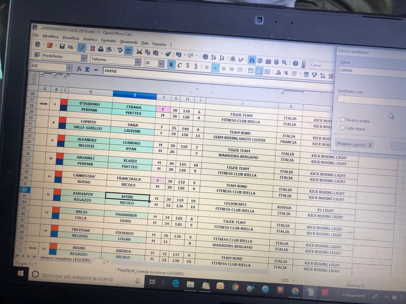Toggle center horizontally alignment button
This screenshot has width=406, height=304.
click(215, 68)
